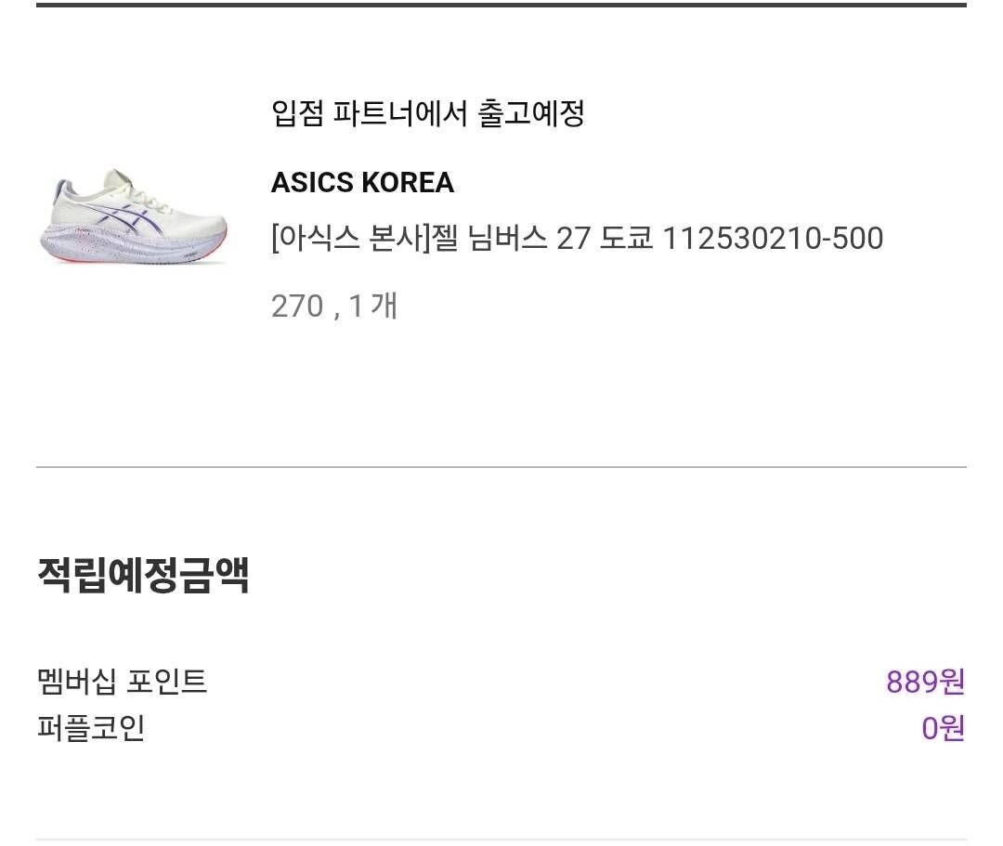Viewport: 1003px width, 846px height.
Task: Tap the product code 112530210-500
Action: point(772,239)
